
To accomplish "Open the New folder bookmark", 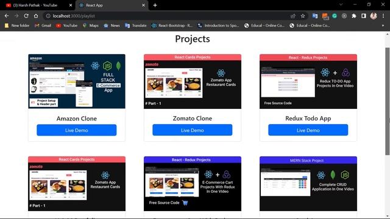I will pyautogui.click(x=17, y=26).
